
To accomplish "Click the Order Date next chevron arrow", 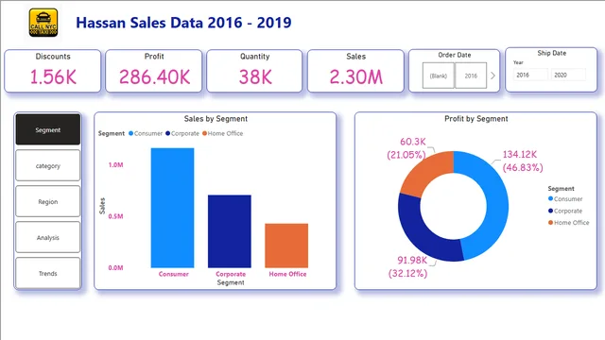I will point(493,76).
